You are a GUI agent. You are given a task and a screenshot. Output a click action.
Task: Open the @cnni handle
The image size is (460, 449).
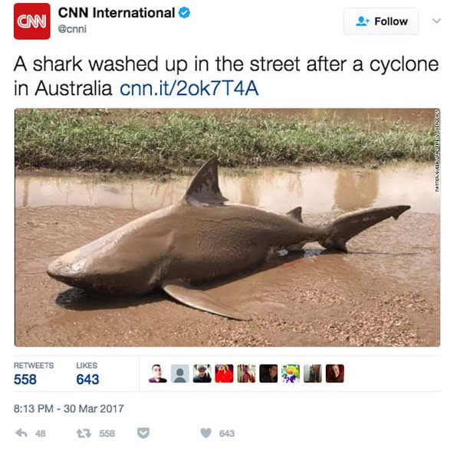click(x=72, y=29)
